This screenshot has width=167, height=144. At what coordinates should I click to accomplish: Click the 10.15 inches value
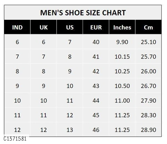point(122,57)
